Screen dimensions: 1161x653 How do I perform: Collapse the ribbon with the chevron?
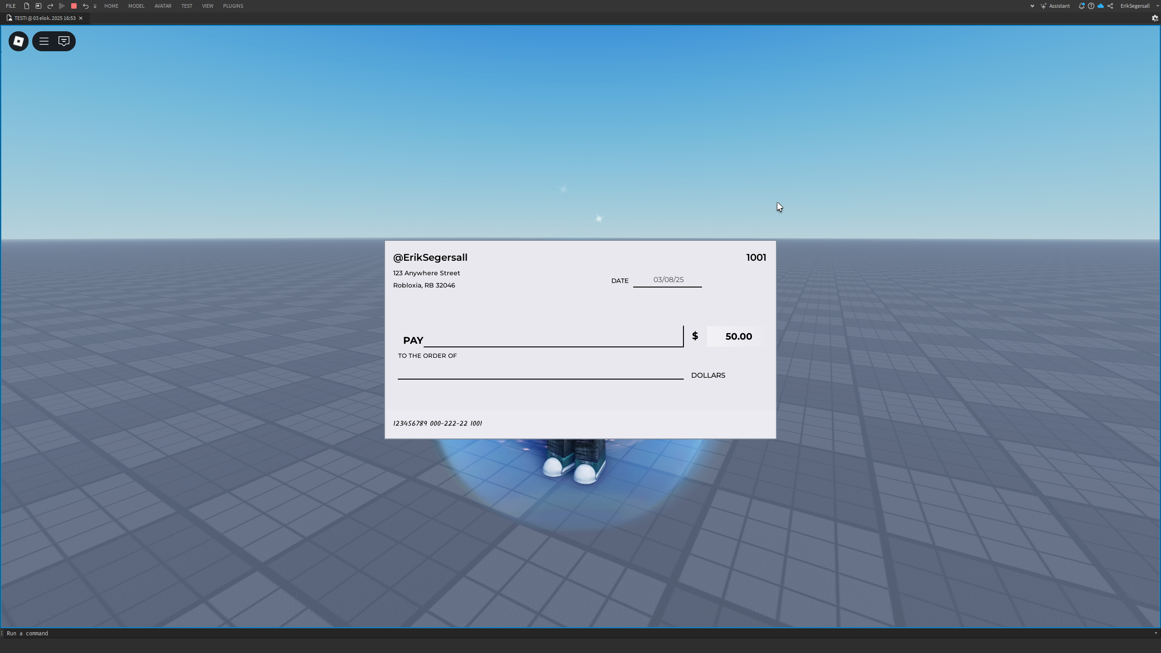click(x=1032, y=6)
